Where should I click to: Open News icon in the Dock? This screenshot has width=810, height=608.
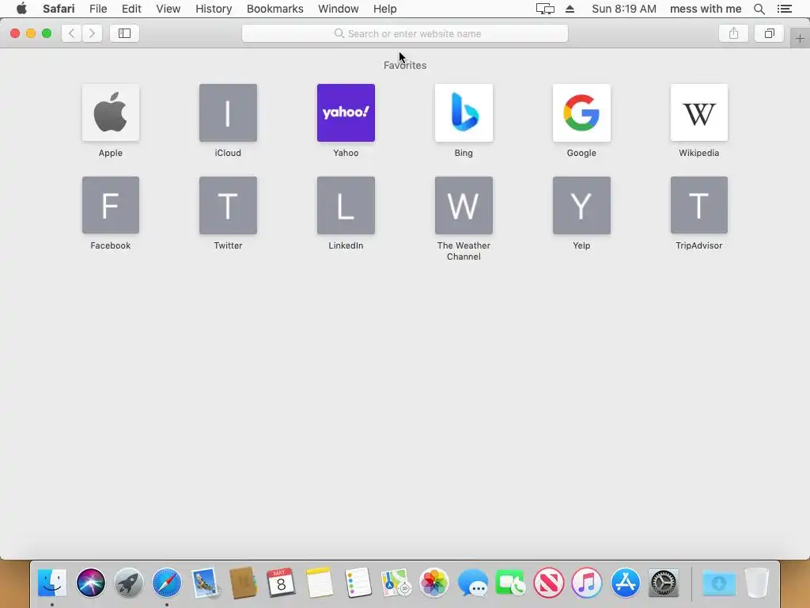click(x=549, y=583)
